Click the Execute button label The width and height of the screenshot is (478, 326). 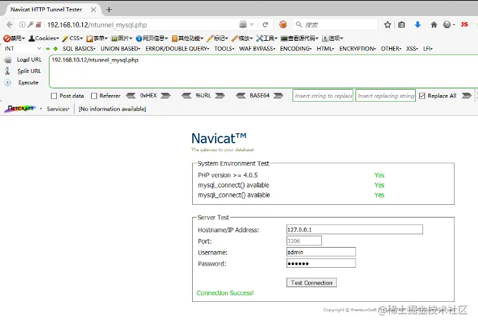tap(28, 82)
